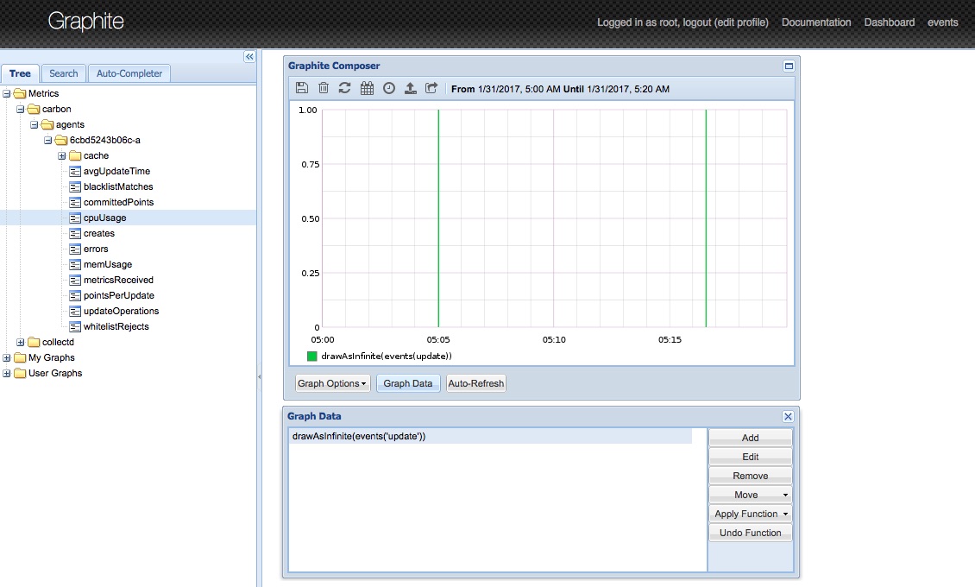
Task: Open the edit profile link
Action: click(x=741, y=22)
